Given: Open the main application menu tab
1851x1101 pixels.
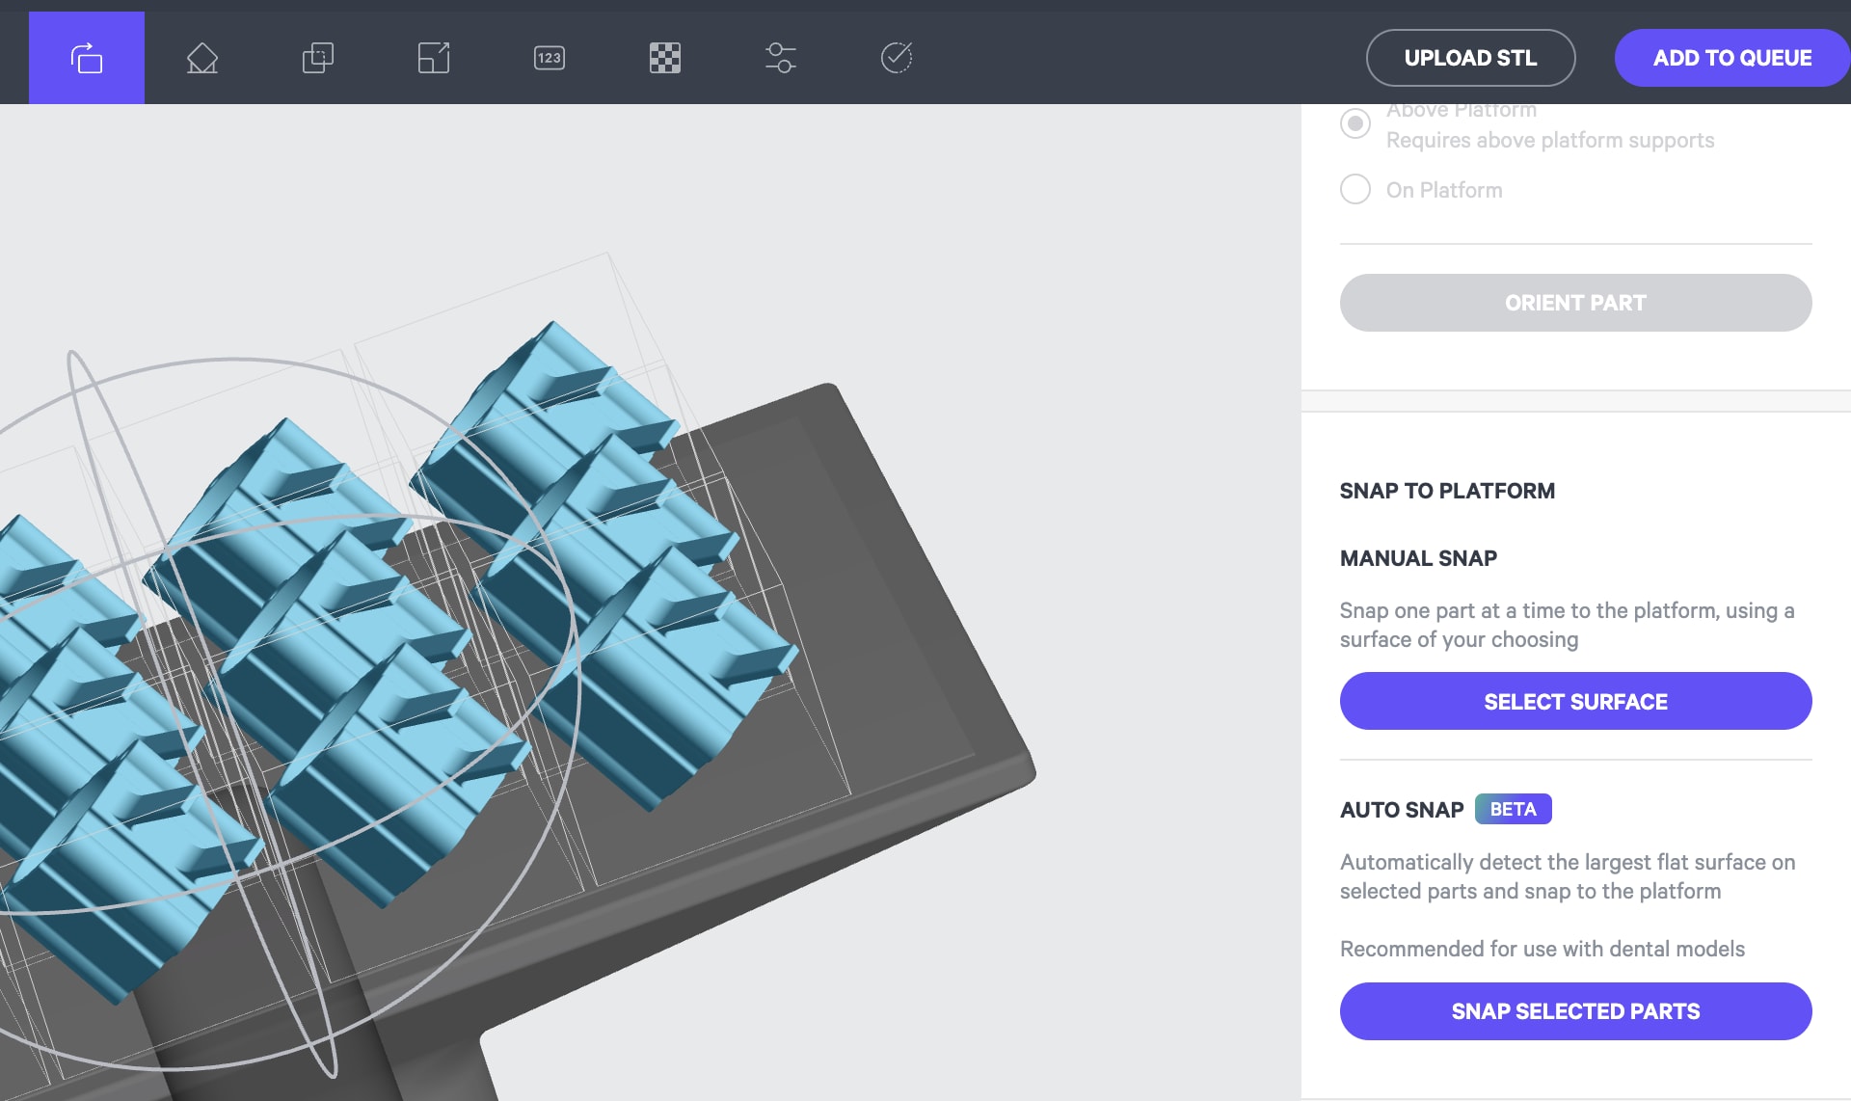Looking at the screenshot, I should [87, 58].
